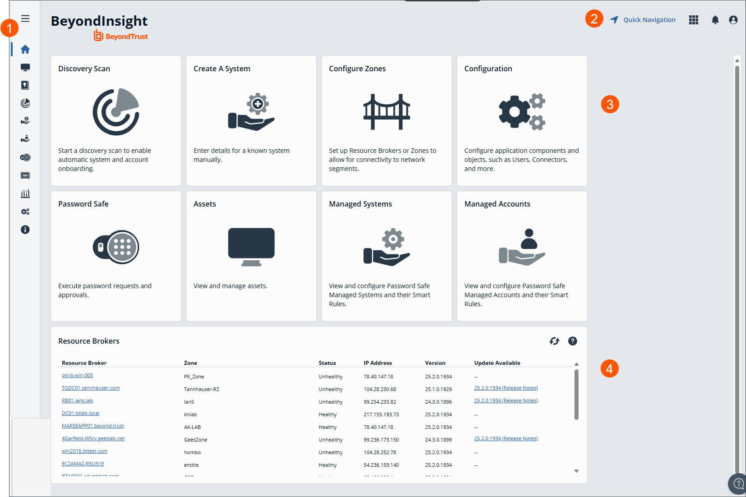Click the BeyondInsight BeyondTrust logo
The height and width of the screenshot is (497, 746).
pos(99,27)
